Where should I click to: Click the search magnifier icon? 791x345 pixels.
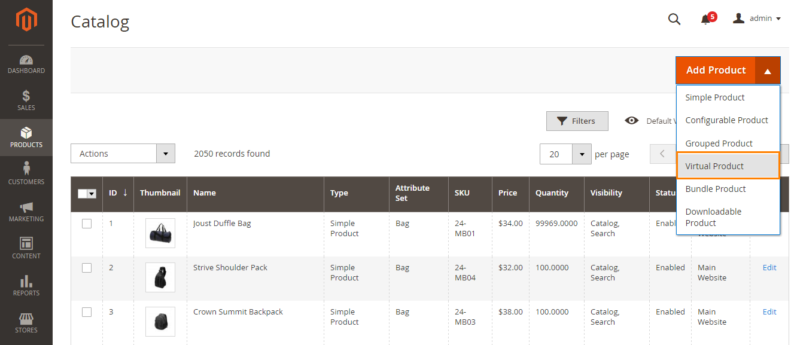[x=674, y=19]
